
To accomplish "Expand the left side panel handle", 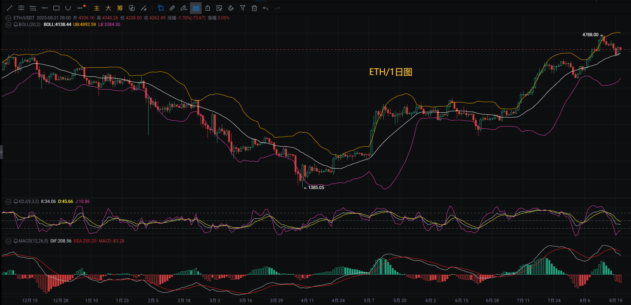I will point(1,152).
